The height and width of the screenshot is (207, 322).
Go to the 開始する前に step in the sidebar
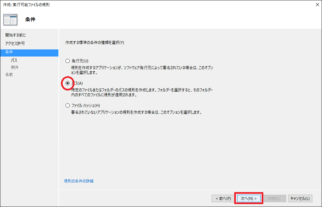pyautogui.click(x=15, y=35)
